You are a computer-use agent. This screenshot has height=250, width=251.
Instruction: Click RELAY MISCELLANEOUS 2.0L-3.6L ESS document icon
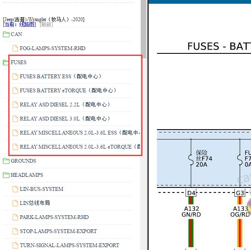click(x=15, y=133)
